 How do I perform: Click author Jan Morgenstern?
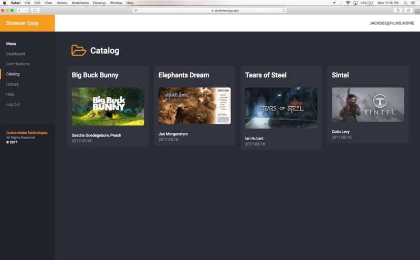[173, 134]
